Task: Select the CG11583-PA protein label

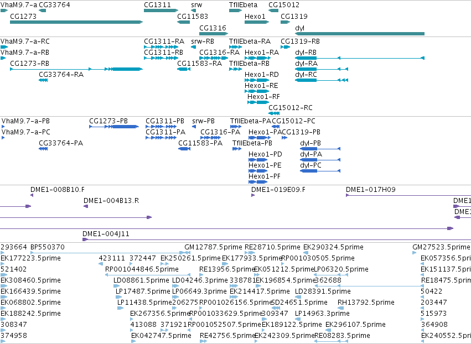Action: click(200, 143)
